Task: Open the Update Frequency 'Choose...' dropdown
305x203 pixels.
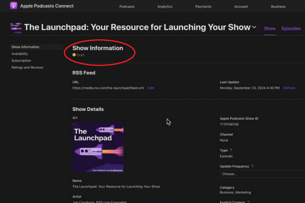Action: click(262, 174)
